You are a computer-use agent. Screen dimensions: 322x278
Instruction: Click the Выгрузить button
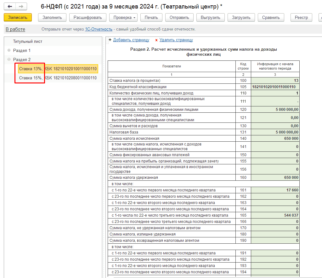coord(210,18)
